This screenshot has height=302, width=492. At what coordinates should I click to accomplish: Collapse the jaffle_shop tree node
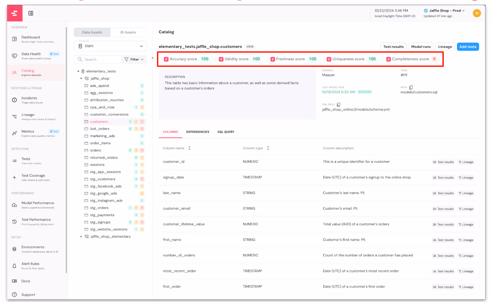click(81, 78)
